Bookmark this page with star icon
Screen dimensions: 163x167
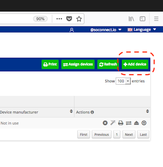(x=79, y=19)
